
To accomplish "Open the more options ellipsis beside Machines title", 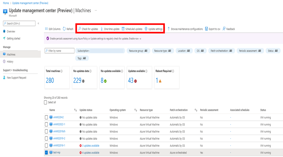I will coord(96,10).
